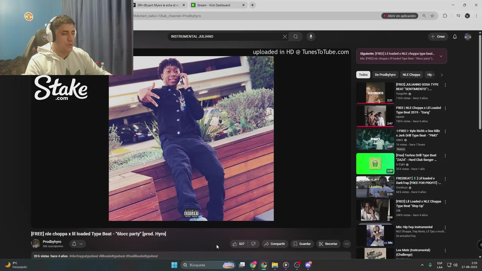Open the YouTube notifications bell
482x271 pixels.
point(455,37)
